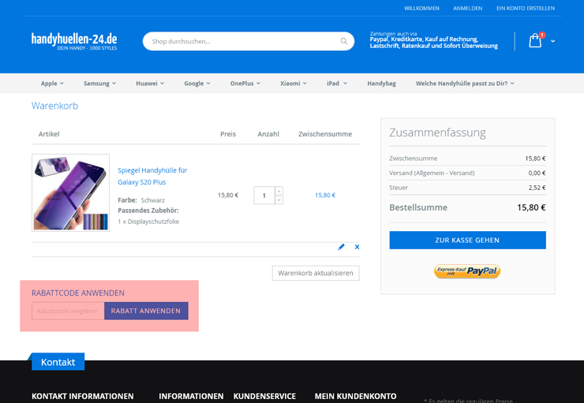Decrease quantity with the down arrow

pos(279,200)
